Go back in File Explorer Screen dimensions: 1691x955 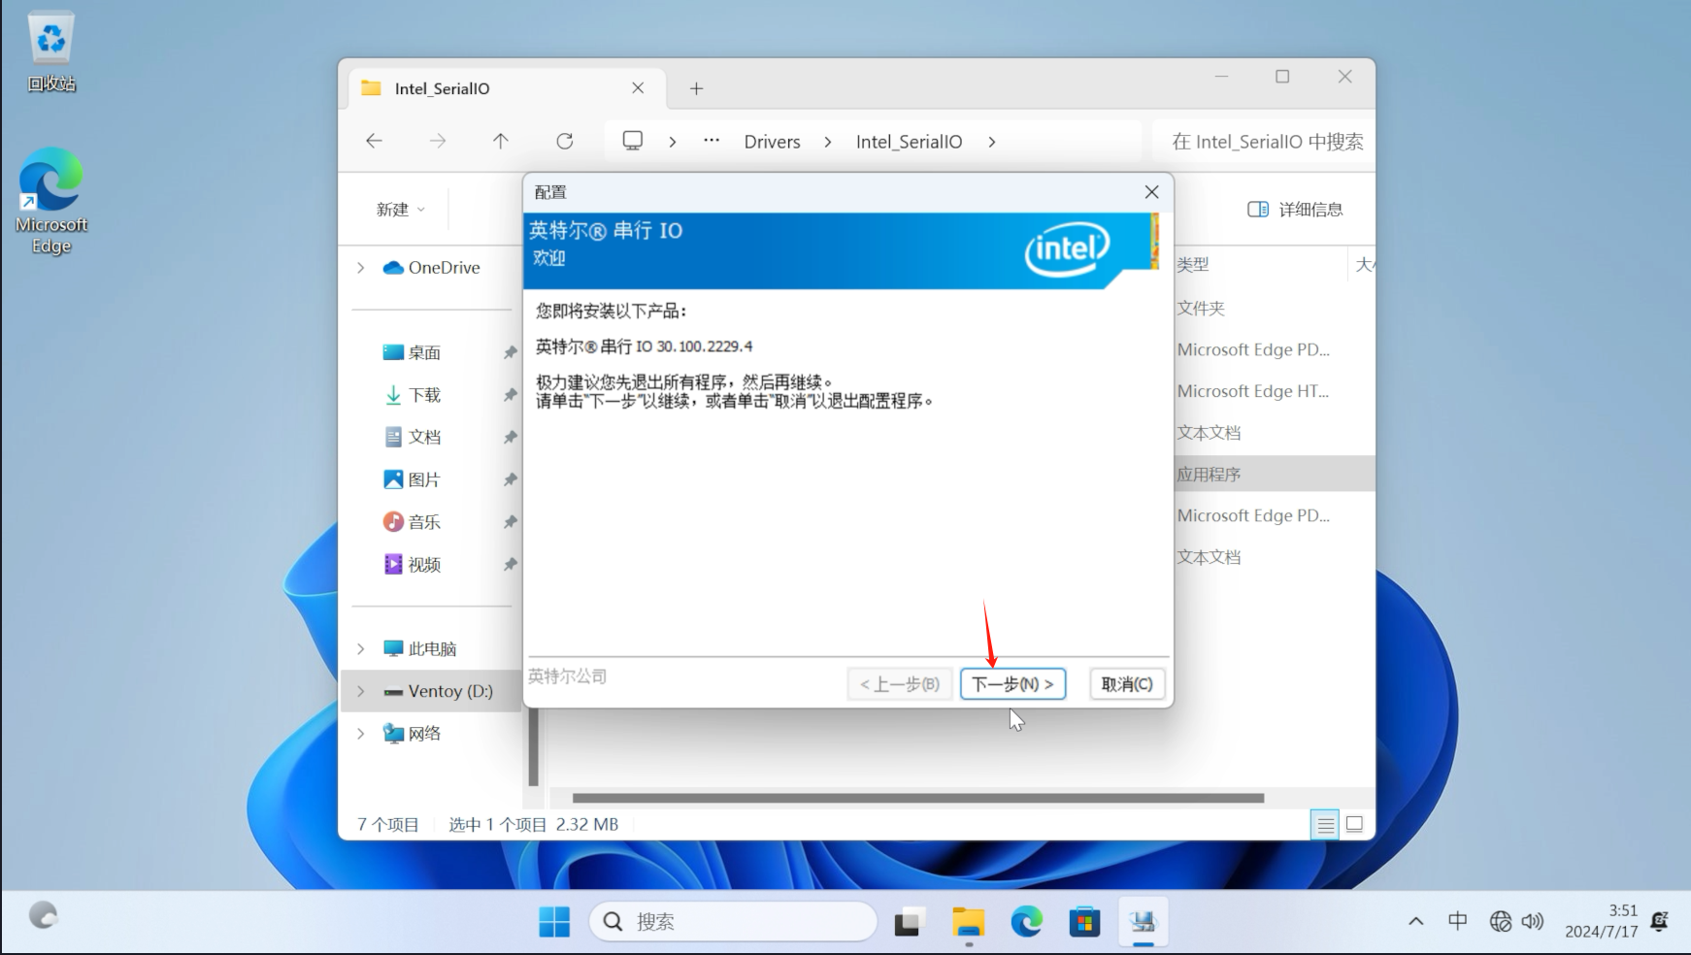tap(374, 141)
